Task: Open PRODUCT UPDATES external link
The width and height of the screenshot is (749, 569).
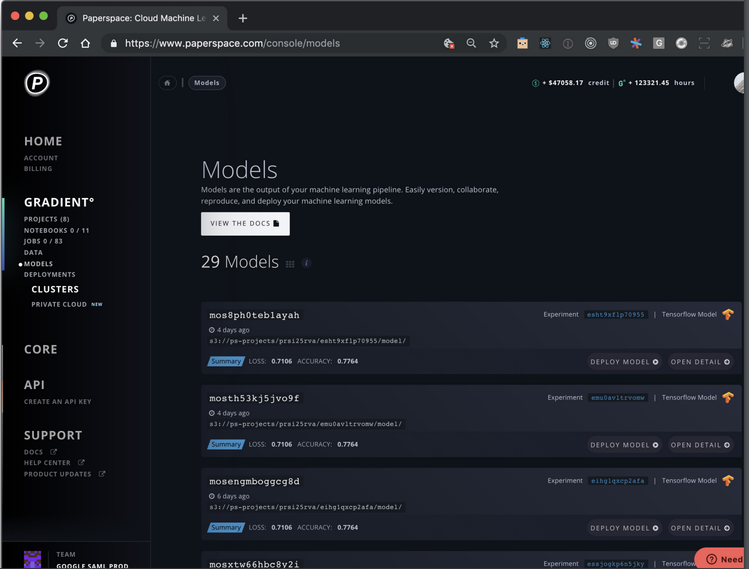Action: (x=65, y=474)
